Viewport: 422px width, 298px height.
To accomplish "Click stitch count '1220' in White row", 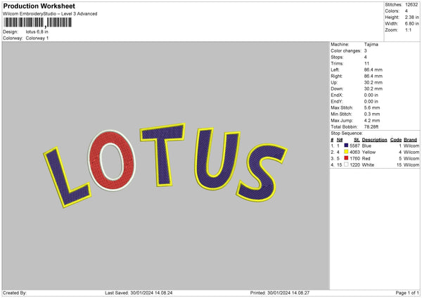I will [354, 165].
